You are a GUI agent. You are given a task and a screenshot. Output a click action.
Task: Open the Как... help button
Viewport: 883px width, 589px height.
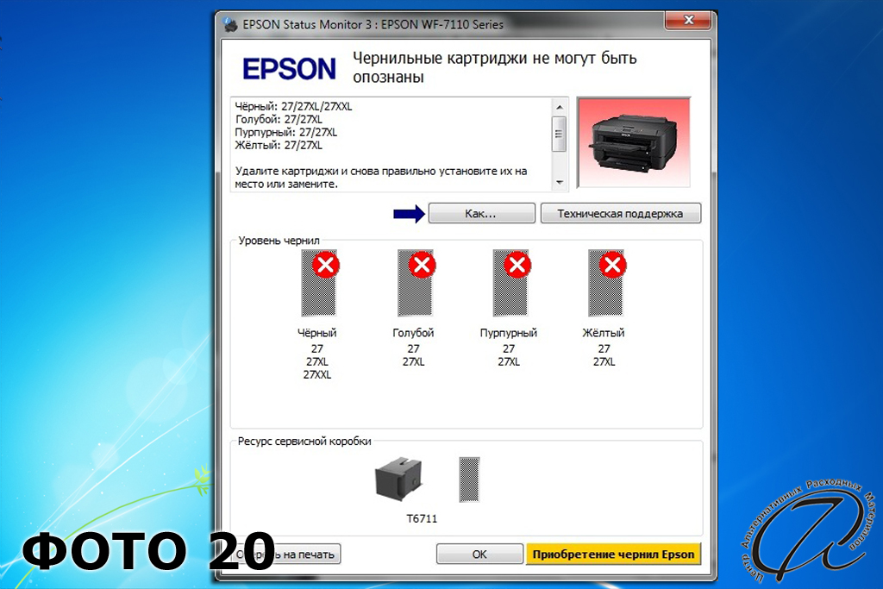coord(481,213)
